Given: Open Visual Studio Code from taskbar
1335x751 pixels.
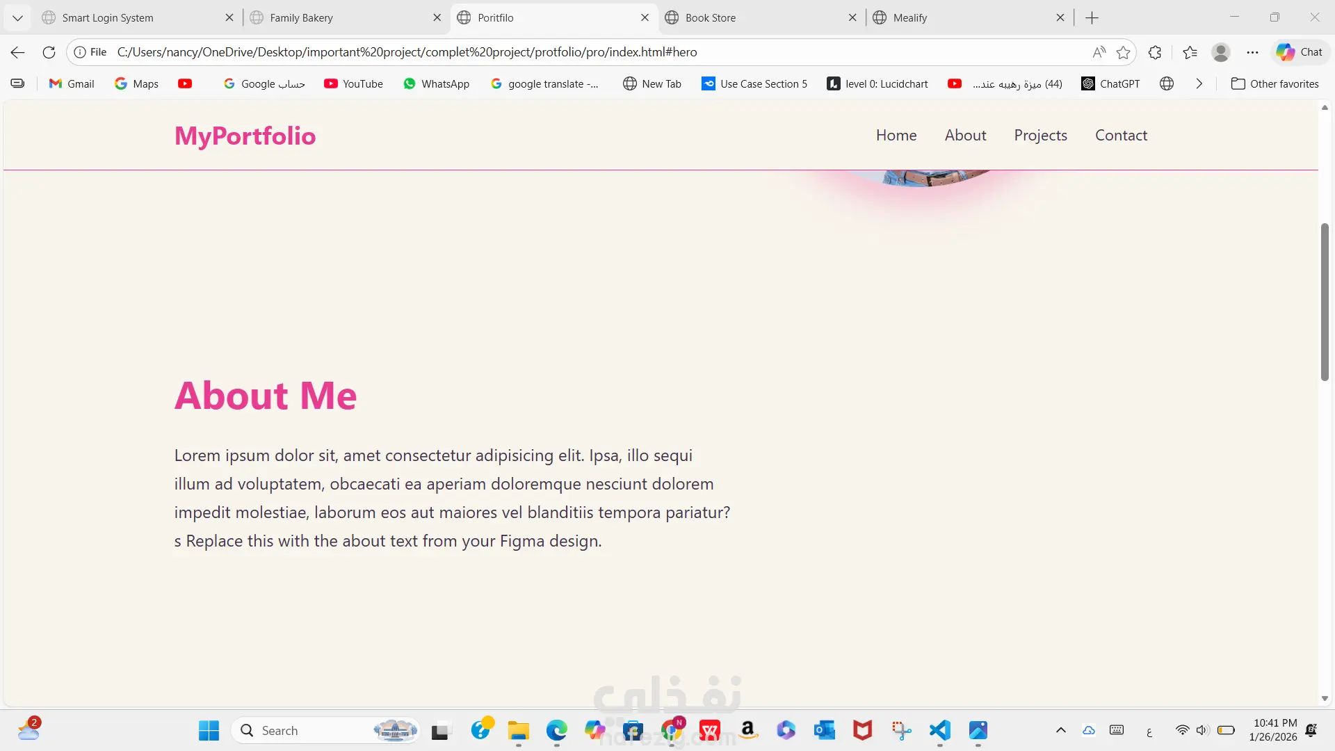Looking at the screenshot, I should (x=939, y=730).
